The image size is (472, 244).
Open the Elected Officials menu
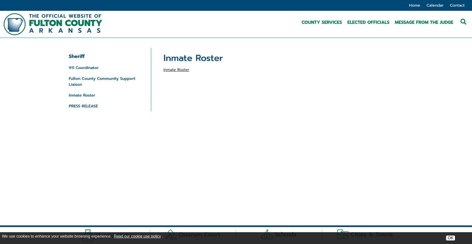pyautogui.click(x=368, y=22)
